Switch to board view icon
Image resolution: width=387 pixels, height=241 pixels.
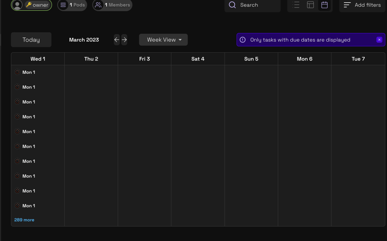pos(310,5)
